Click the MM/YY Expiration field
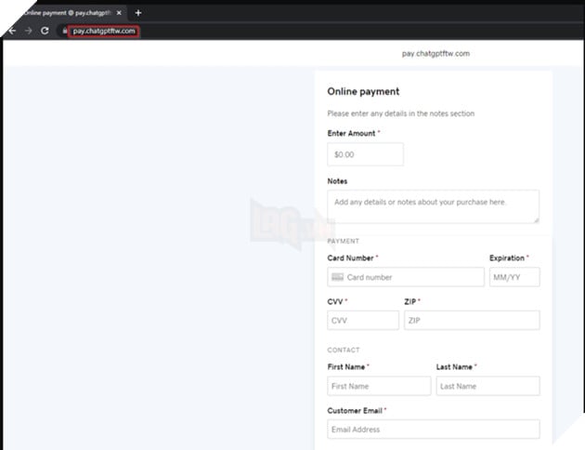The image size is (585, 450). (x=514, y=277)
